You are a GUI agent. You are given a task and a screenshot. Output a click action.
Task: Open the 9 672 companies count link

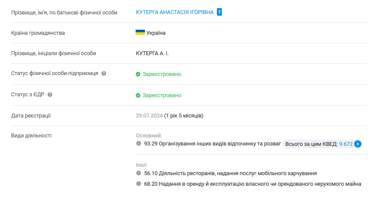[346, 144]
